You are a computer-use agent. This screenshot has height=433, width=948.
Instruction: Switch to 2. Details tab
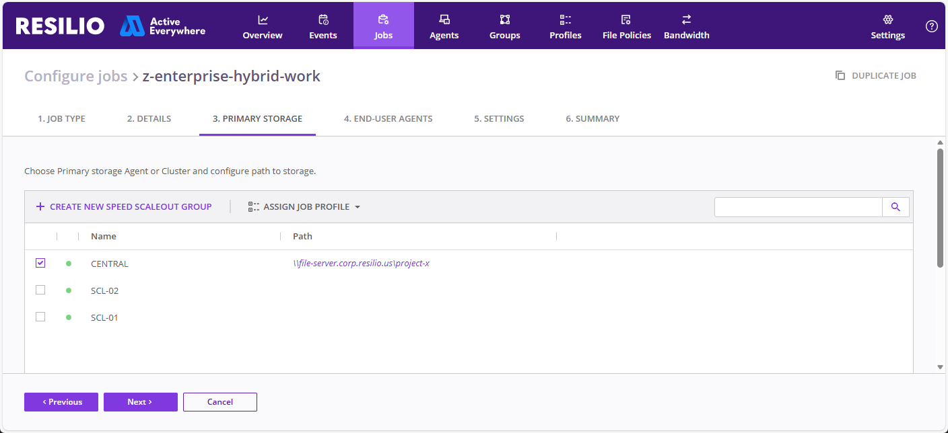[x=149, y=118]
